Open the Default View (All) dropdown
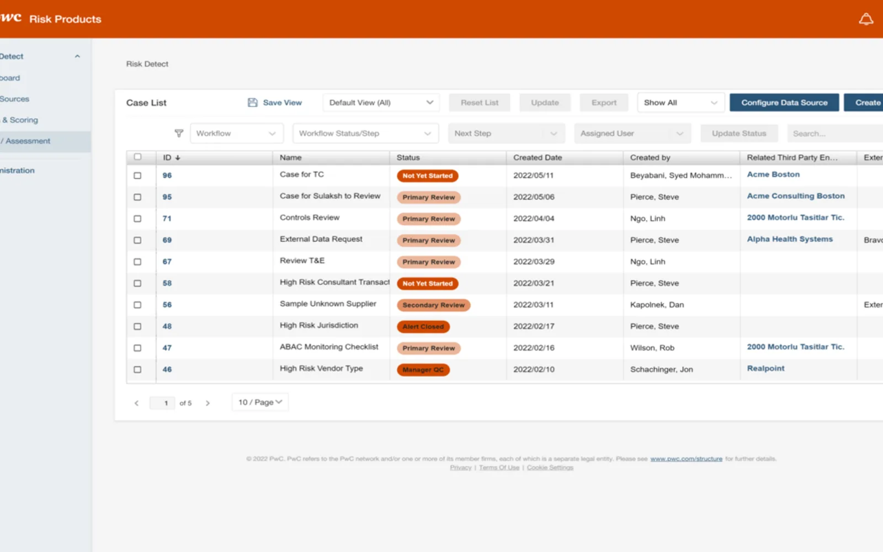883x552 pixels. point(381,103)
